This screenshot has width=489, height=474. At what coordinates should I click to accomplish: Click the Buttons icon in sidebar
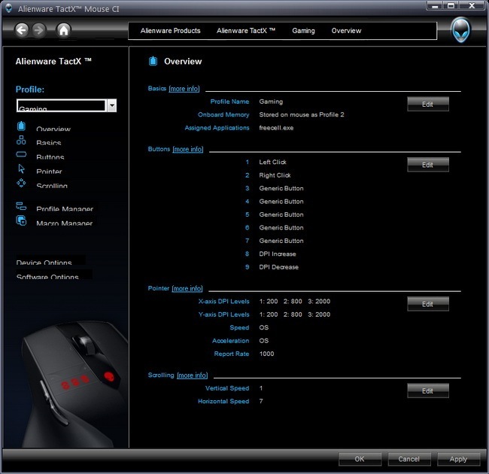coord(21,155)
